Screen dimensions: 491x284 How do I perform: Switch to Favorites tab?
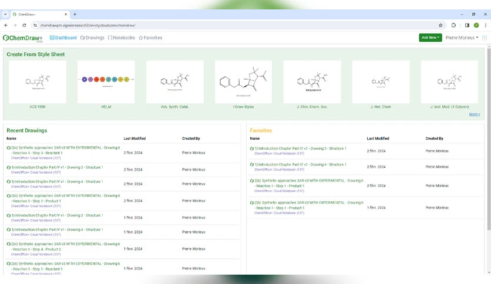(150, 38)
